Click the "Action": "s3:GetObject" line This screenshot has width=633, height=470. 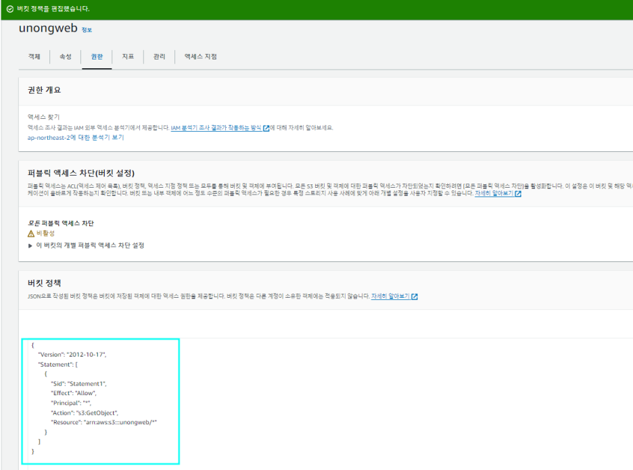tap(85, 413)
